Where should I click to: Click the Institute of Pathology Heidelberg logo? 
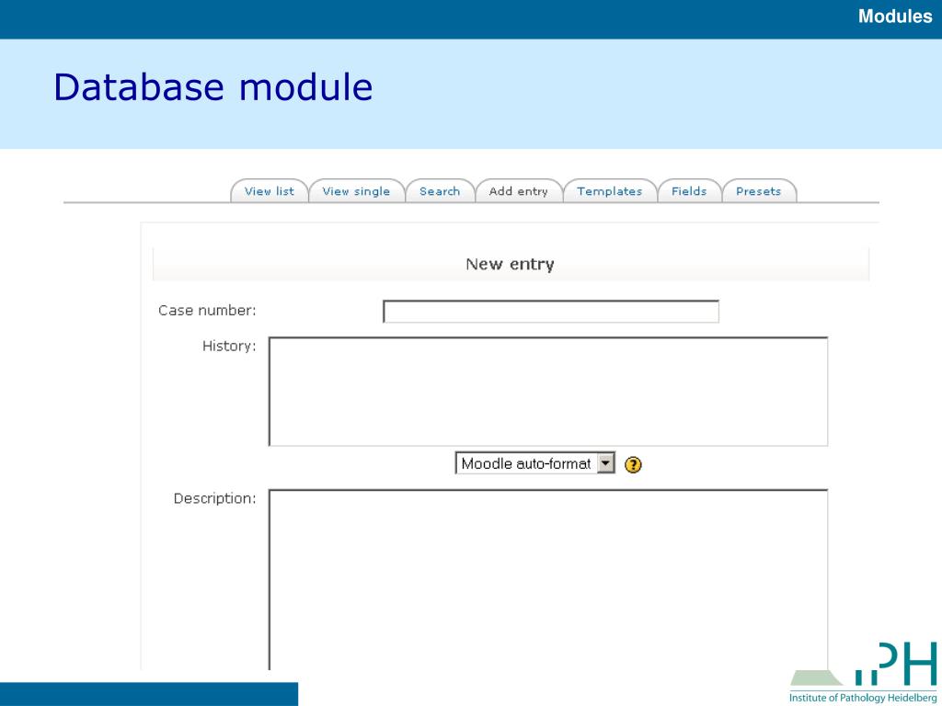point(863,673)
